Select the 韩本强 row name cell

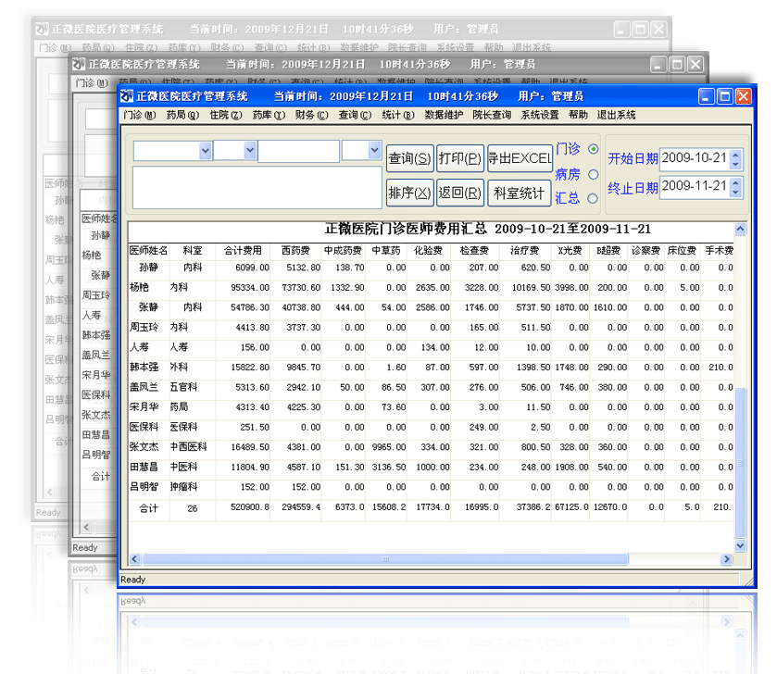[149, 367]
